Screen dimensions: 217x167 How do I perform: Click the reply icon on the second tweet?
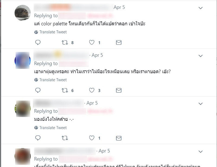tap(38, 90)
